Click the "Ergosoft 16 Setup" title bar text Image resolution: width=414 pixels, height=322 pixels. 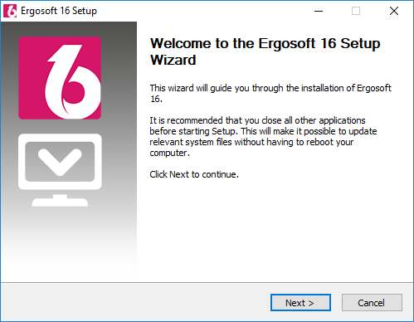point(59,11)
